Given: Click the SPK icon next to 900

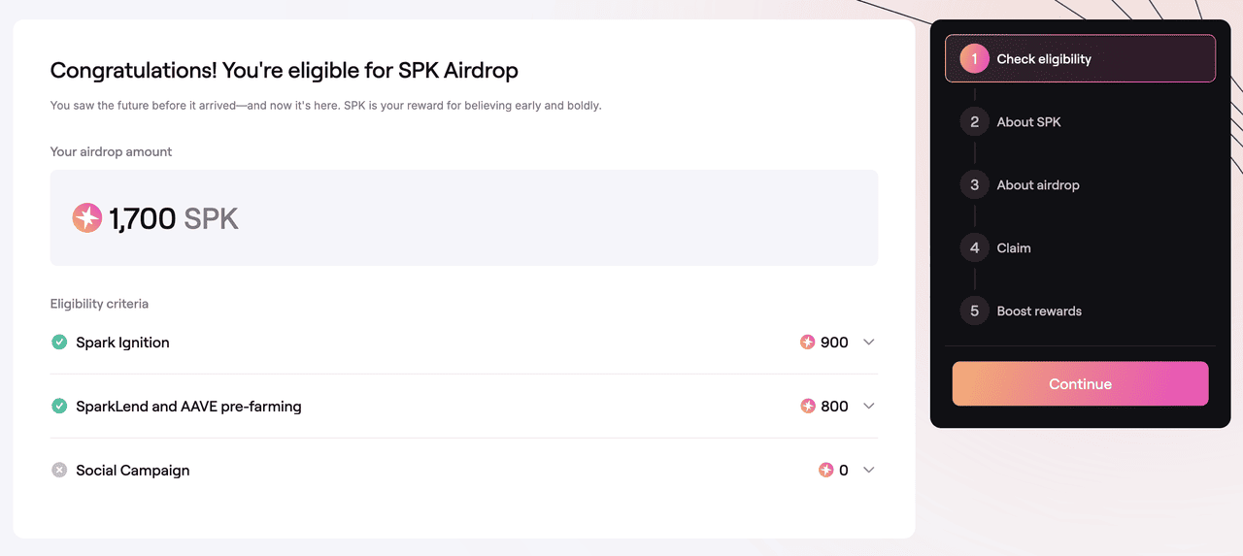Looking at the screenshot, I should 807,343.
